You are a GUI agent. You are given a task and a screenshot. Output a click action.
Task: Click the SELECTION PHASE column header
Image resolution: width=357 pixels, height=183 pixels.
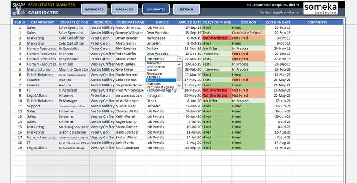coord(217,22)
